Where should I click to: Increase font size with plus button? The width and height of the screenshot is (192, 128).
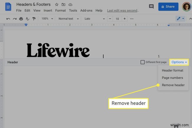tap(125, 19)
